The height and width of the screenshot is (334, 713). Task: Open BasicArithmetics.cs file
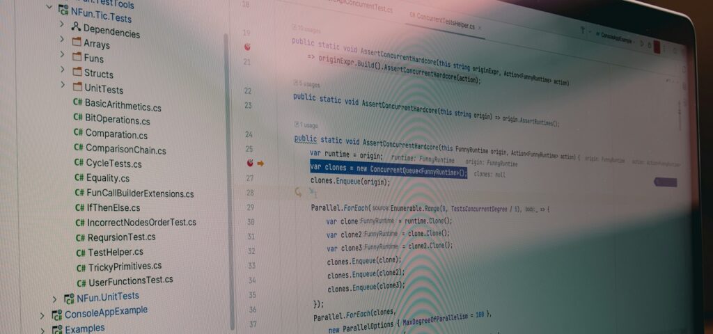click(123, 105)
